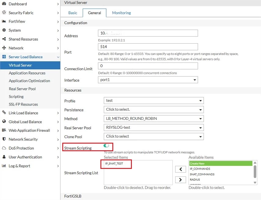The height and width of the screenshot is (200, 261).
Task: Toggle the Stream Scripting switch
Action: (106, 146)
